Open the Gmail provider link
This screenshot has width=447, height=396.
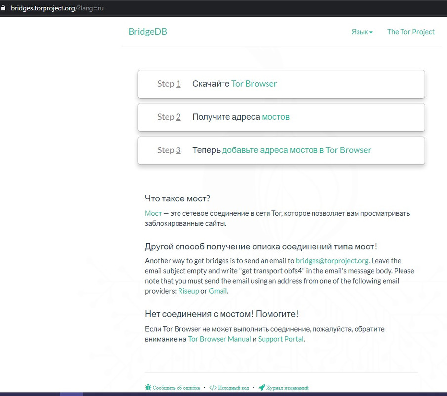pyautogui.click(x=218, y=291)
